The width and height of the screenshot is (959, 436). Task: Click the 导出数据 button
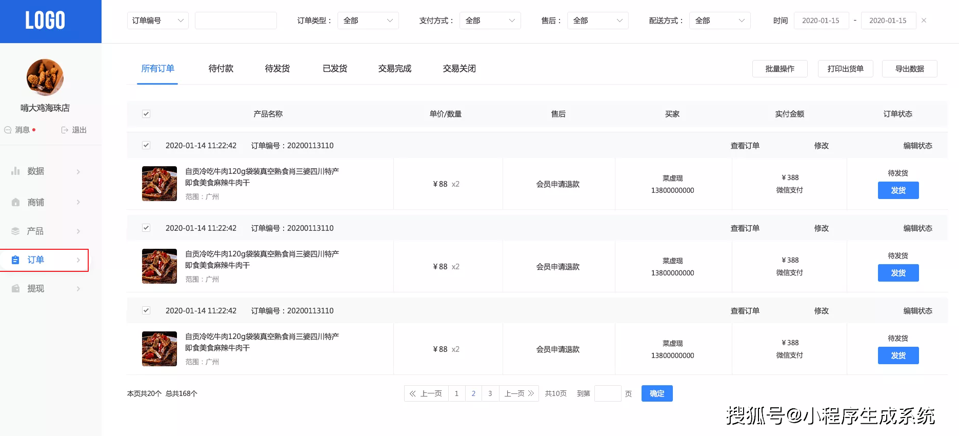[x=910, y=69]
